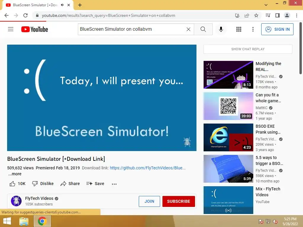Click the Dislike thumbs down button

(43, 184)
